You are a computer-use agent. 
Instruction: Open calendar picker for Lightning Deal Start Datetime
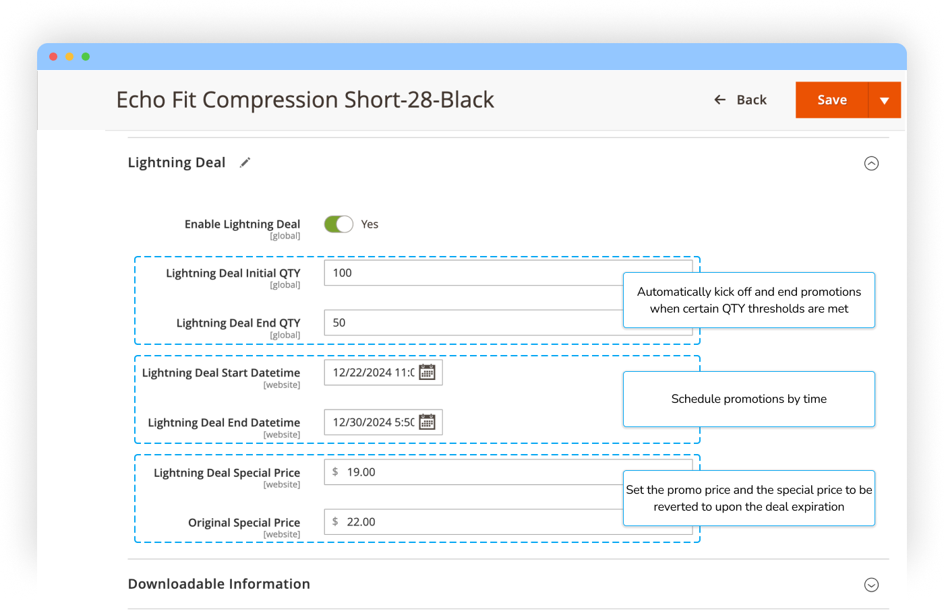pos(427,373)
